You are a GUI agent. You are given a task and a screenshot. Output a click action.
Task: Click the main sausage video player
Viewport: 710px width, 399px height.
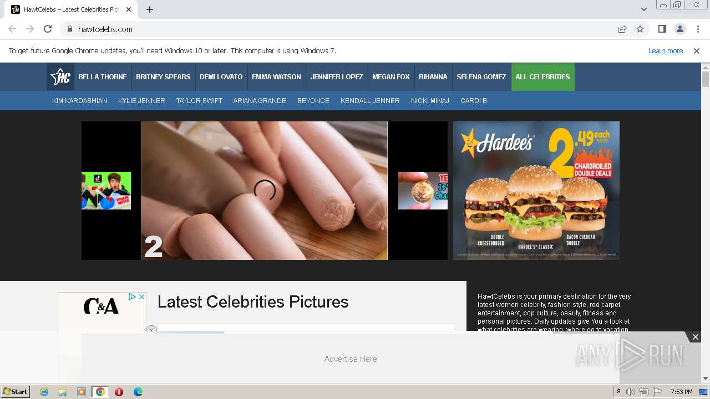[265, 191]
